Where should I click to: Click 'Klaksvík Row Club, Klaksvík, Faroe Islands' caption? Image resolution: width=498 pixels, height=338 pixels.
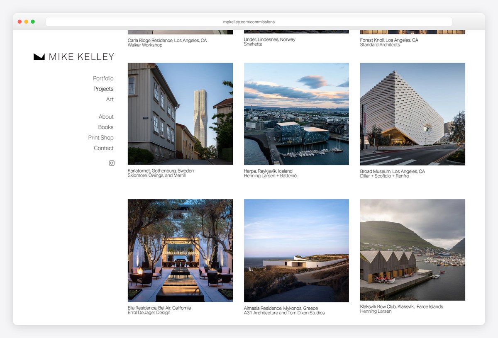click(x=402, y=307)
